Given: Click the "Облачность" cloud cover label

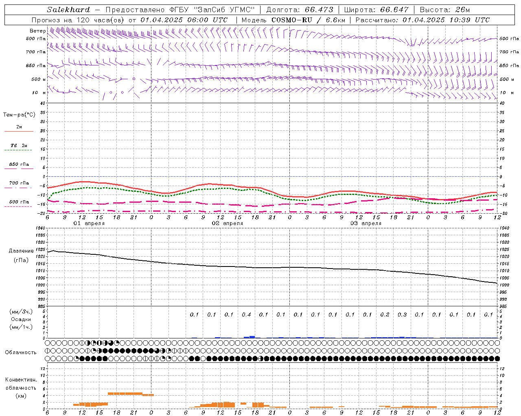Looking at the screenshot, I should [x=21, y=353].
